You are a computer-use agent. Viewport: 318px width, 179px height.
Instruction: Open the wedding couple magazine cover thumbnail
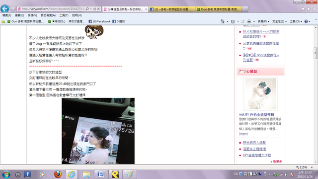260,94
